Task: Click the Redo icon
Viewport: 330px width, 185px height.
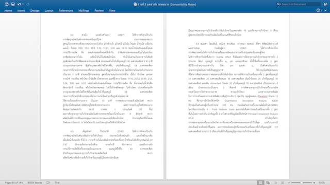Action: (x=28, y=4)
